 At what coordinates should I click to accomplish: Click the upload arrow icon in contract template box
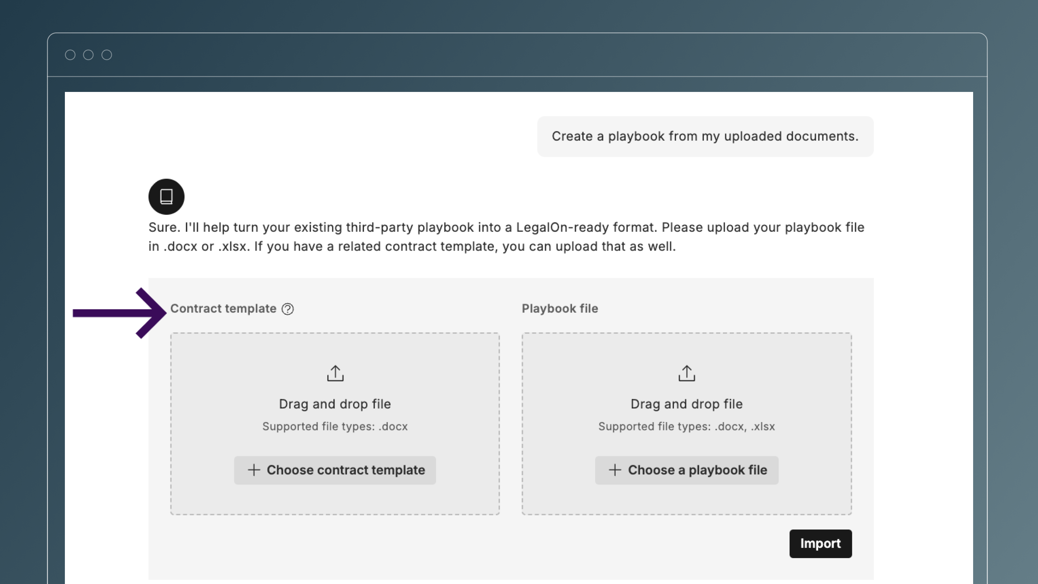pyautogui.click(x=335, y=373)
